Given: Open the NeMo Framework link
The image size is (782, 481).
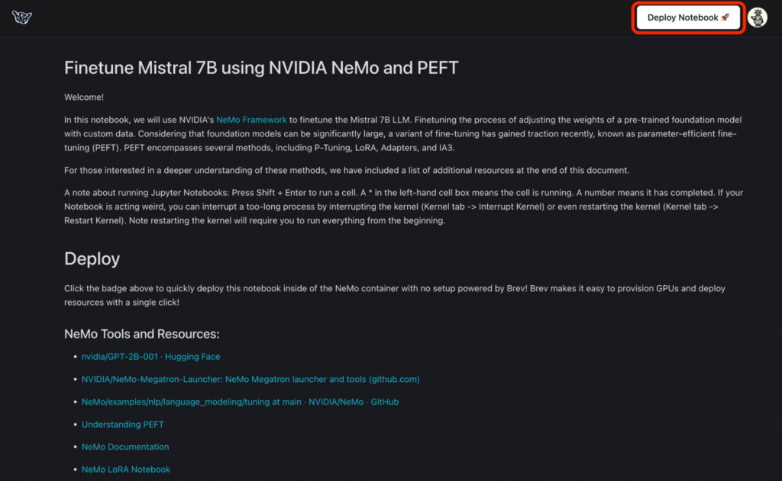Looking at the screenshot, I should pyautogui.click(x=251, y=120).
